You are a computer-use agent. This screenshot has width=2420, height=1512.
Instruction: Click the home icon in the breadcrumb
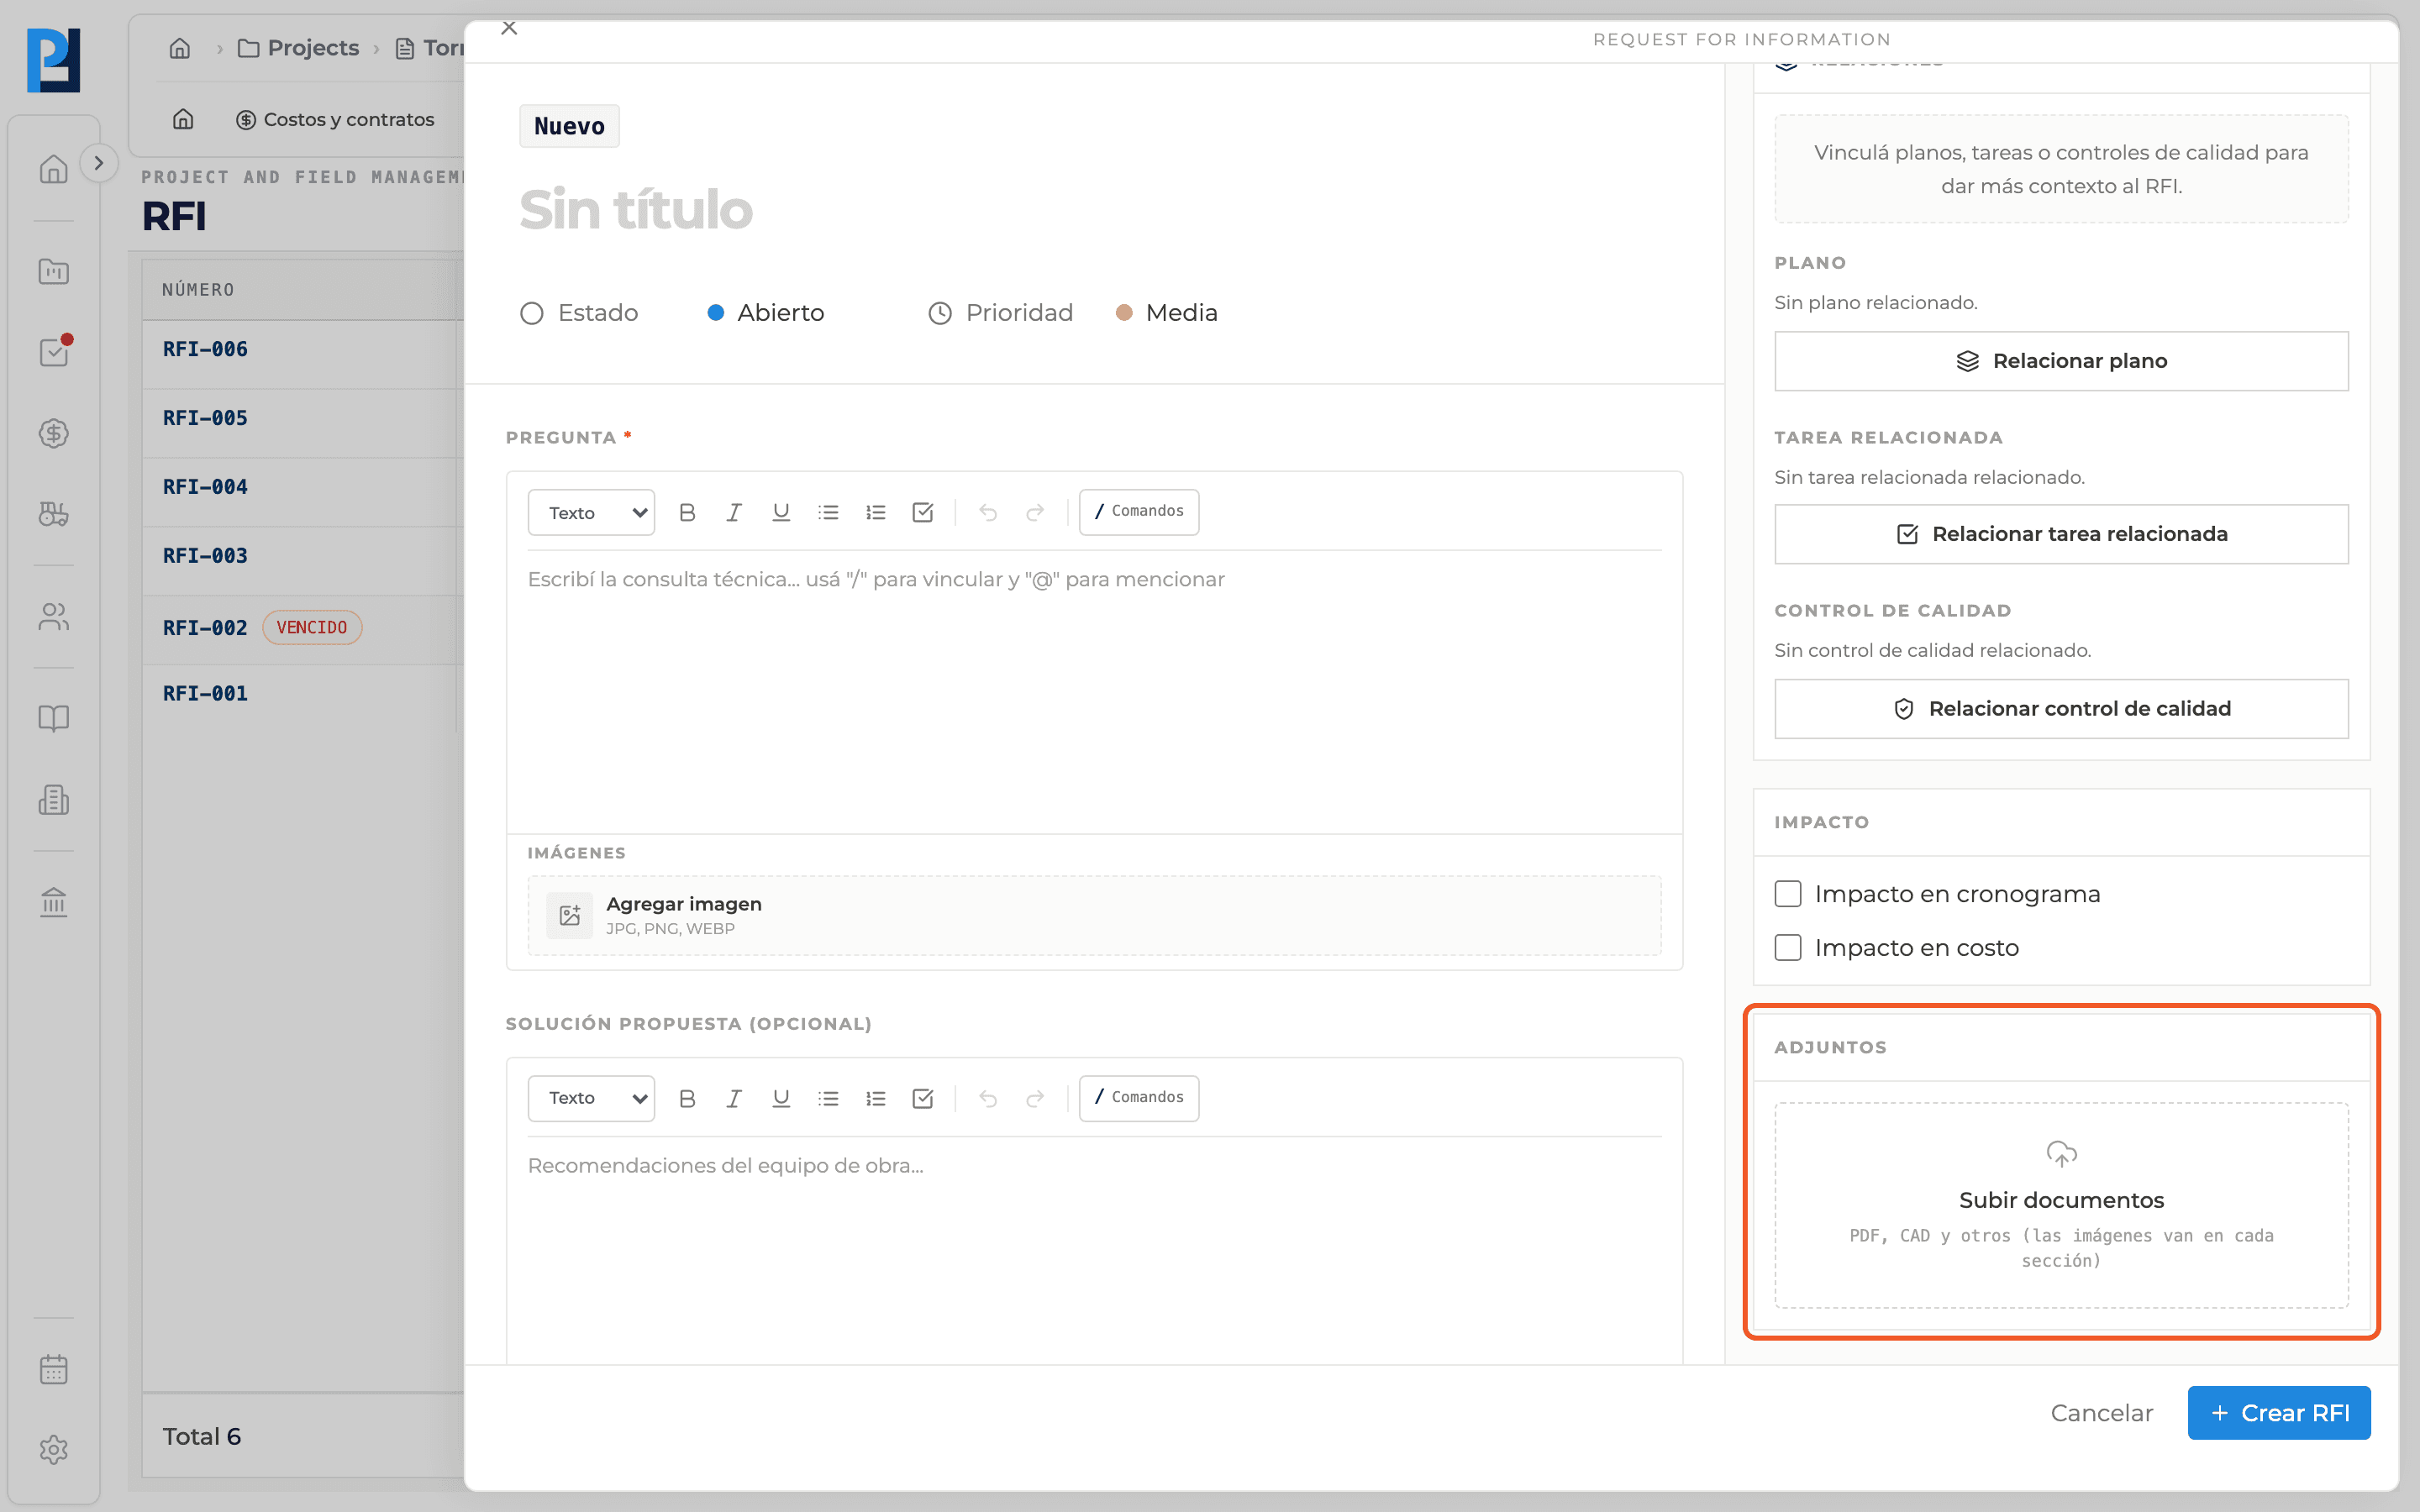tap(180, 47)
